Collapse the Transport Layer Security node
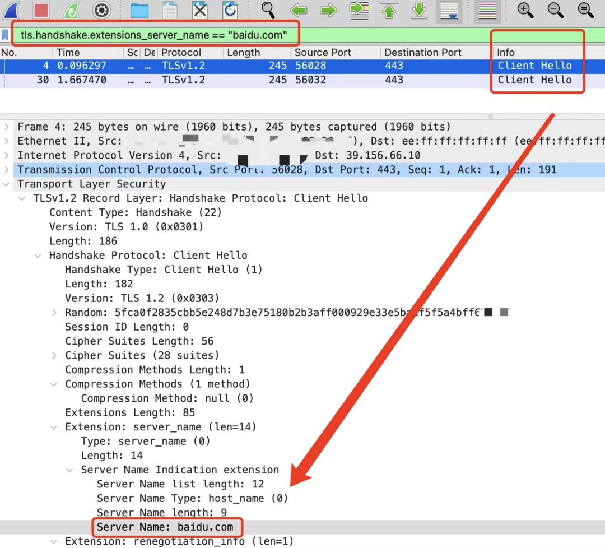The width and height of the screenshot is (605, 548). pyautogui.click(x=7, y=184)
